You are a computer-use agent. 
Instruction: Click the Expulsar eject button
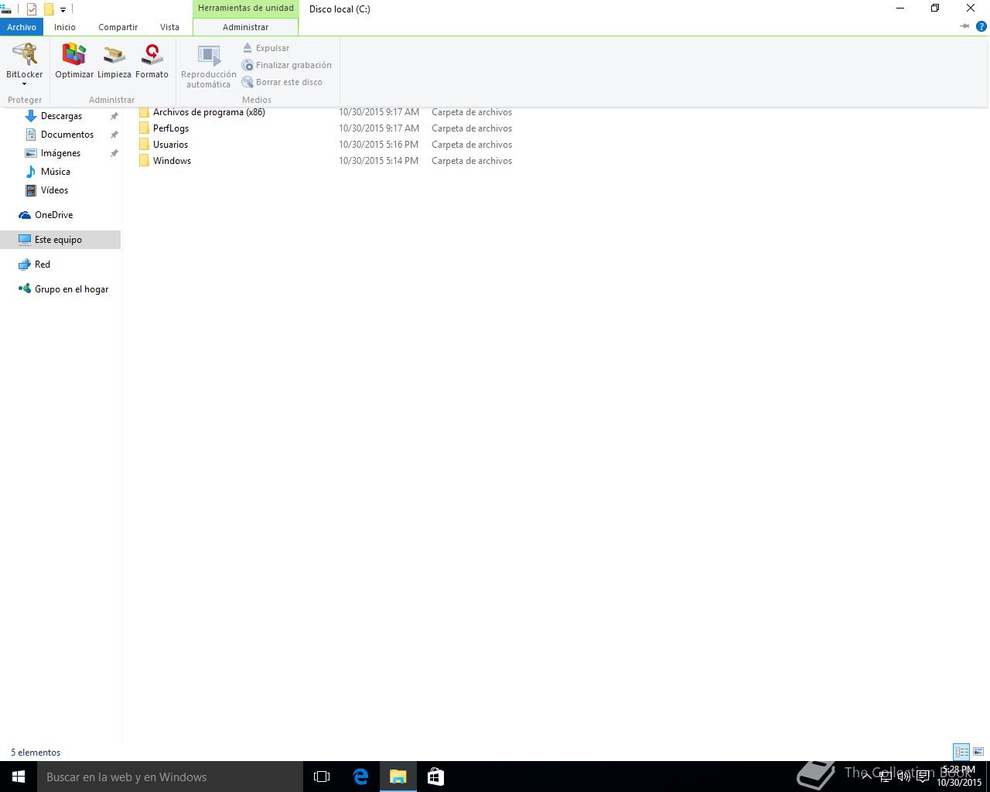pos(266,48)
